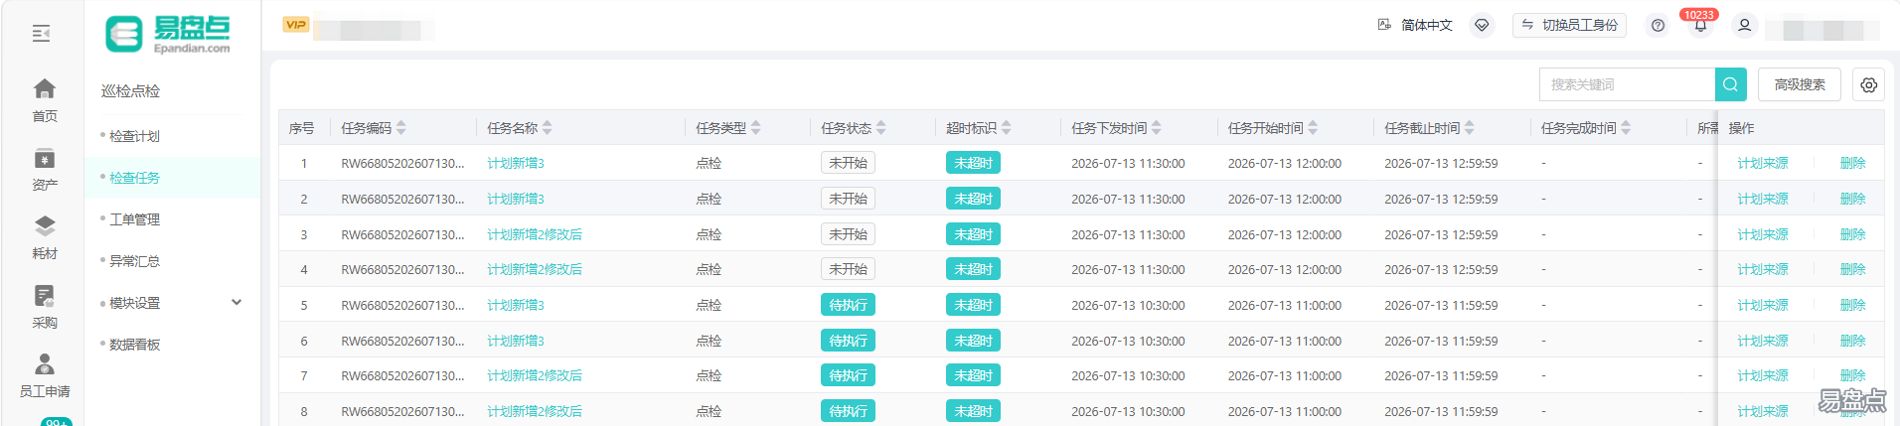Click the 易盘点 Epandian logo
The height and width of the screenshot is (426, 1900).
[168, 34]
